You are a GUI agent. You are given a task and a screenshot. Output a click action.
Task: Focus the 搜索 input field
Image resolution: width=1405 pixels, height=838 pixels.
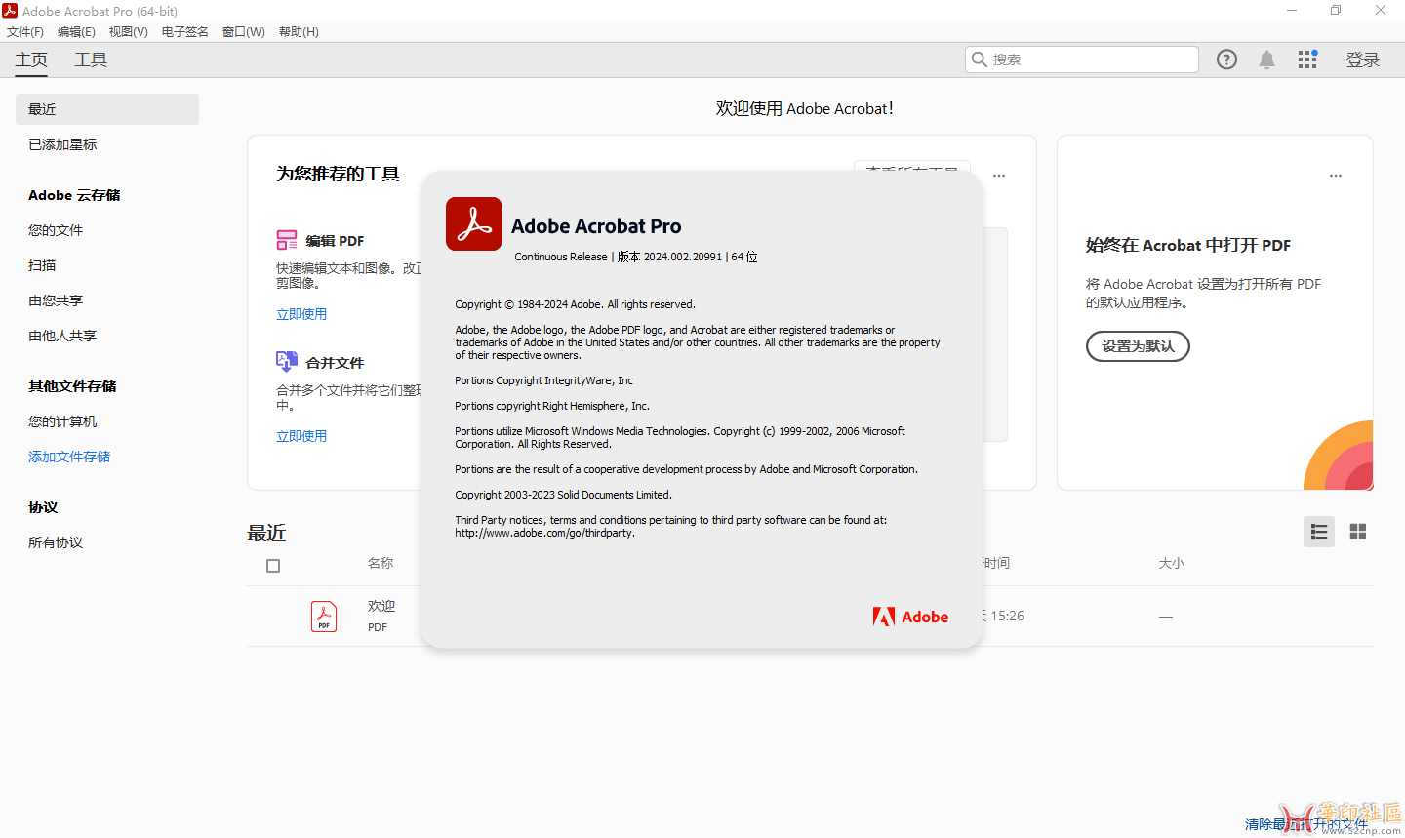[1082, 60]
